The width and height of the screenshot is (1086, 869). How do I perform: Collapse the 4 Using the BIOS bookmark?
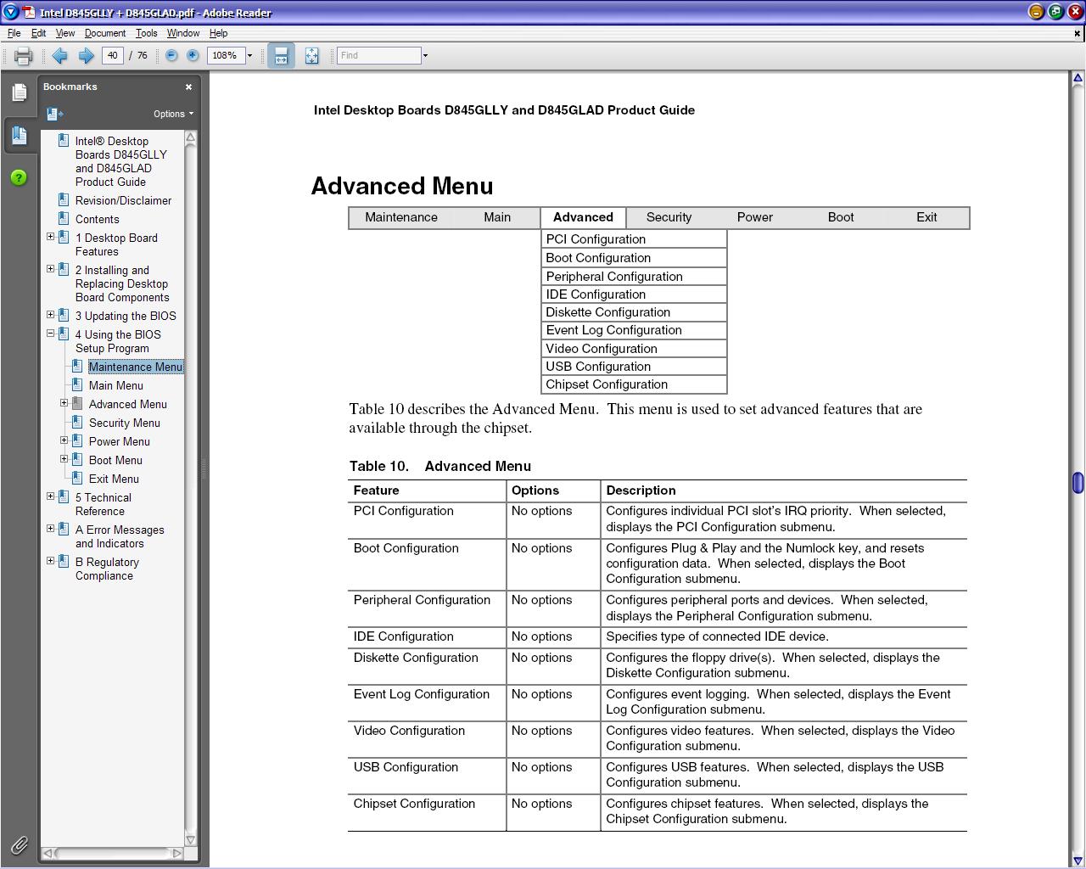point(50,334)
